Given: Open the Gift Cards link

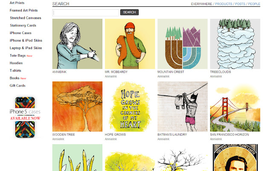Looking at the screenshot, I should tap(17, 85).
